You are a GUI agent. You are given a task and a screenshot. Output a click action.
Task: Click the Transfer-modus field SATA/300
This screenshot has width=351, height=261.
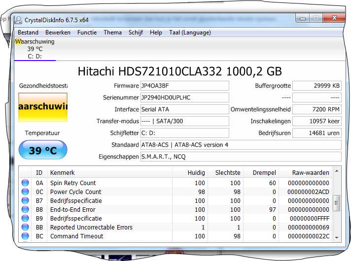point(185,121)
